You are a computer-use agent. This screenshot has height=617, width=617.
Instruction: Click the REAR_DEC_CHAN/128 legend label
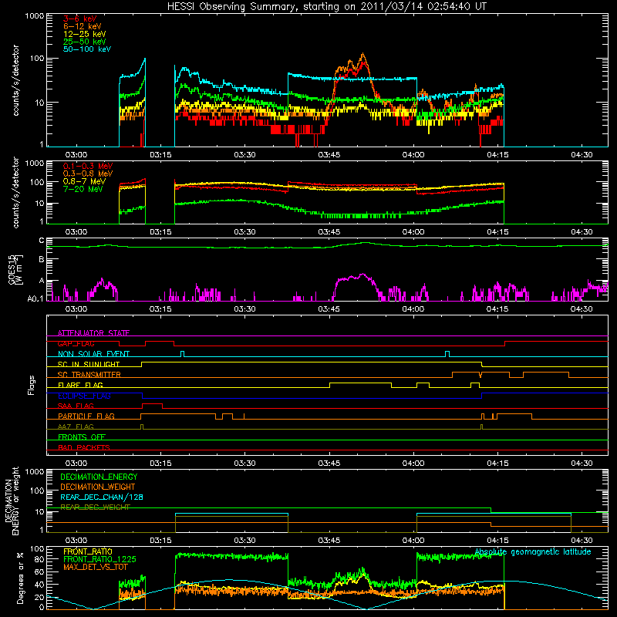(102, 497)
